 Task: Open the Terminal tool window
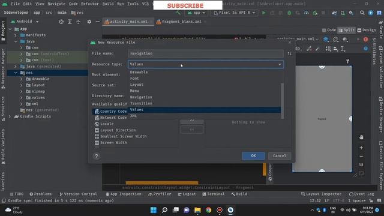(x=214, y=194)
